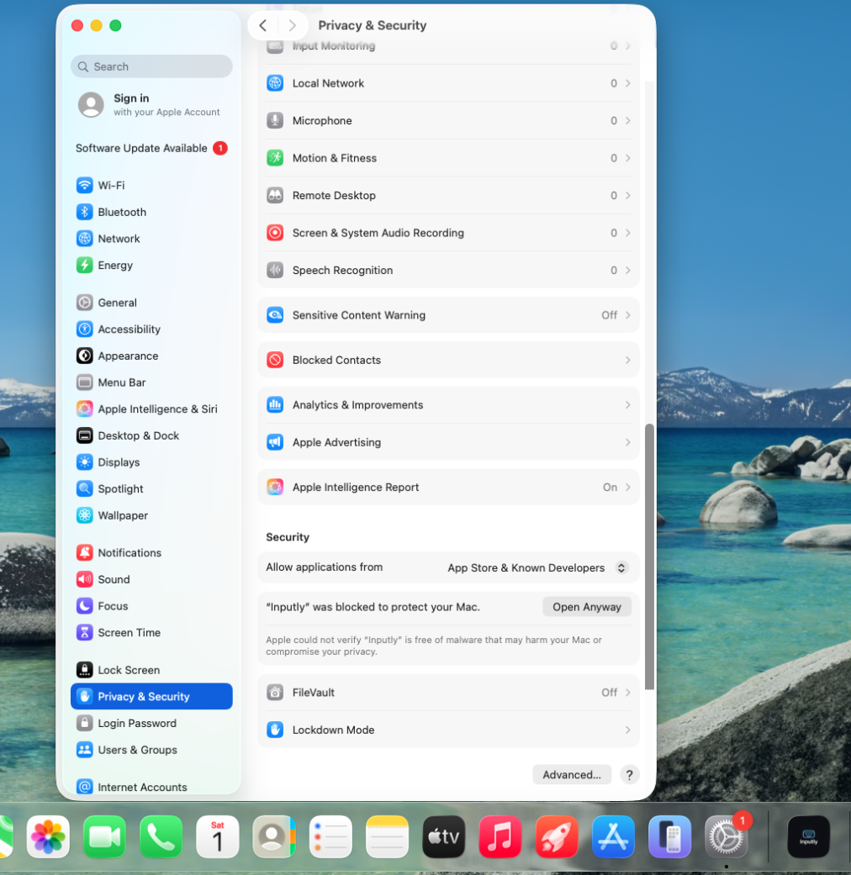Select Notifications in the sidebar
851x875 pixels.
click(x=129, y=552)
